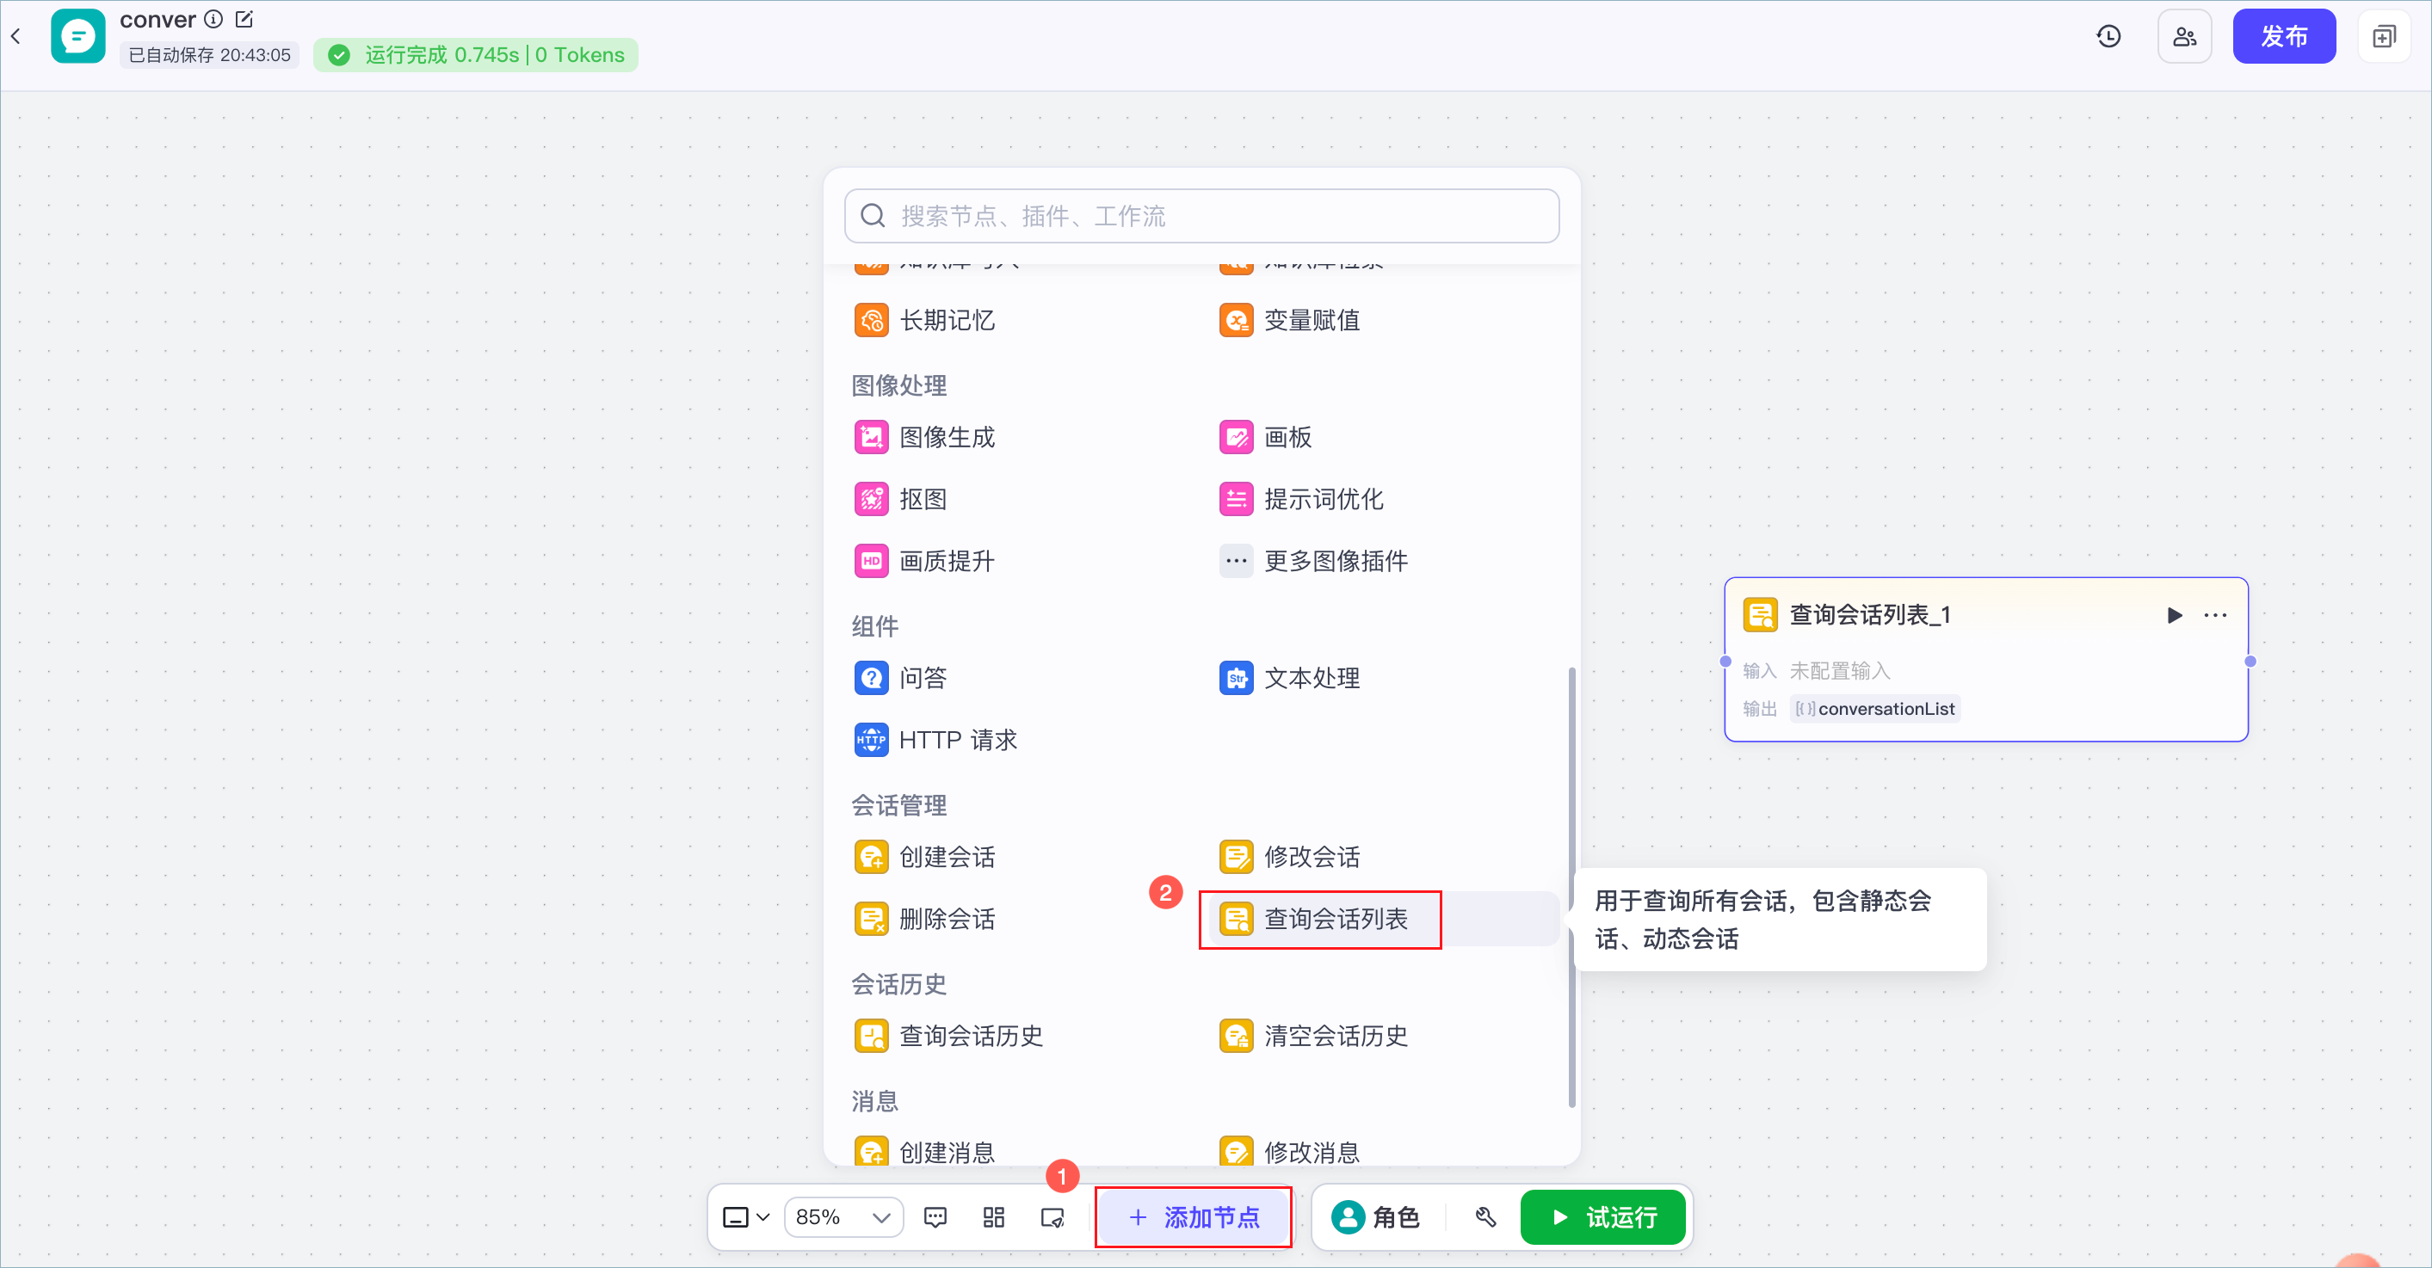Select the 抠图 node icon
The height and width of the screenshot is (1268, 2432).
[x=870, y=499]
